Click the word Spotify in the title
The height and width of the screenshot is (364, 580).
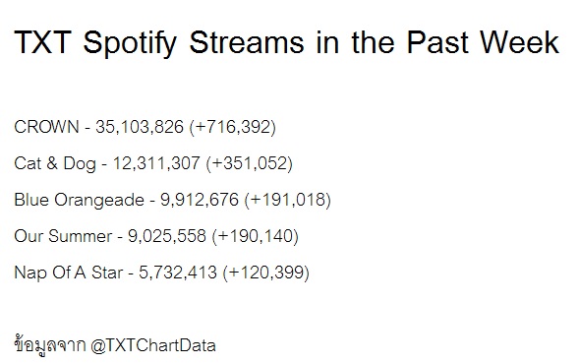130,43
